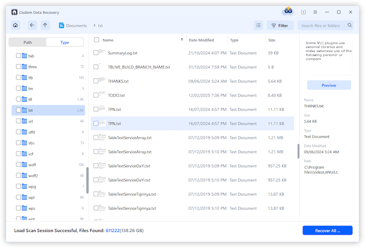
Task: Select the TBLIVE_BUILD_BRANCH_NAME.txt file name
Action: point(139,67)
